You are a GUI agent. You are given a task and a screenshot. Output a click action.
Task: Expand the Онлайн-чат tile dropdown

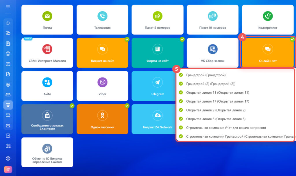tap(268, 53)
